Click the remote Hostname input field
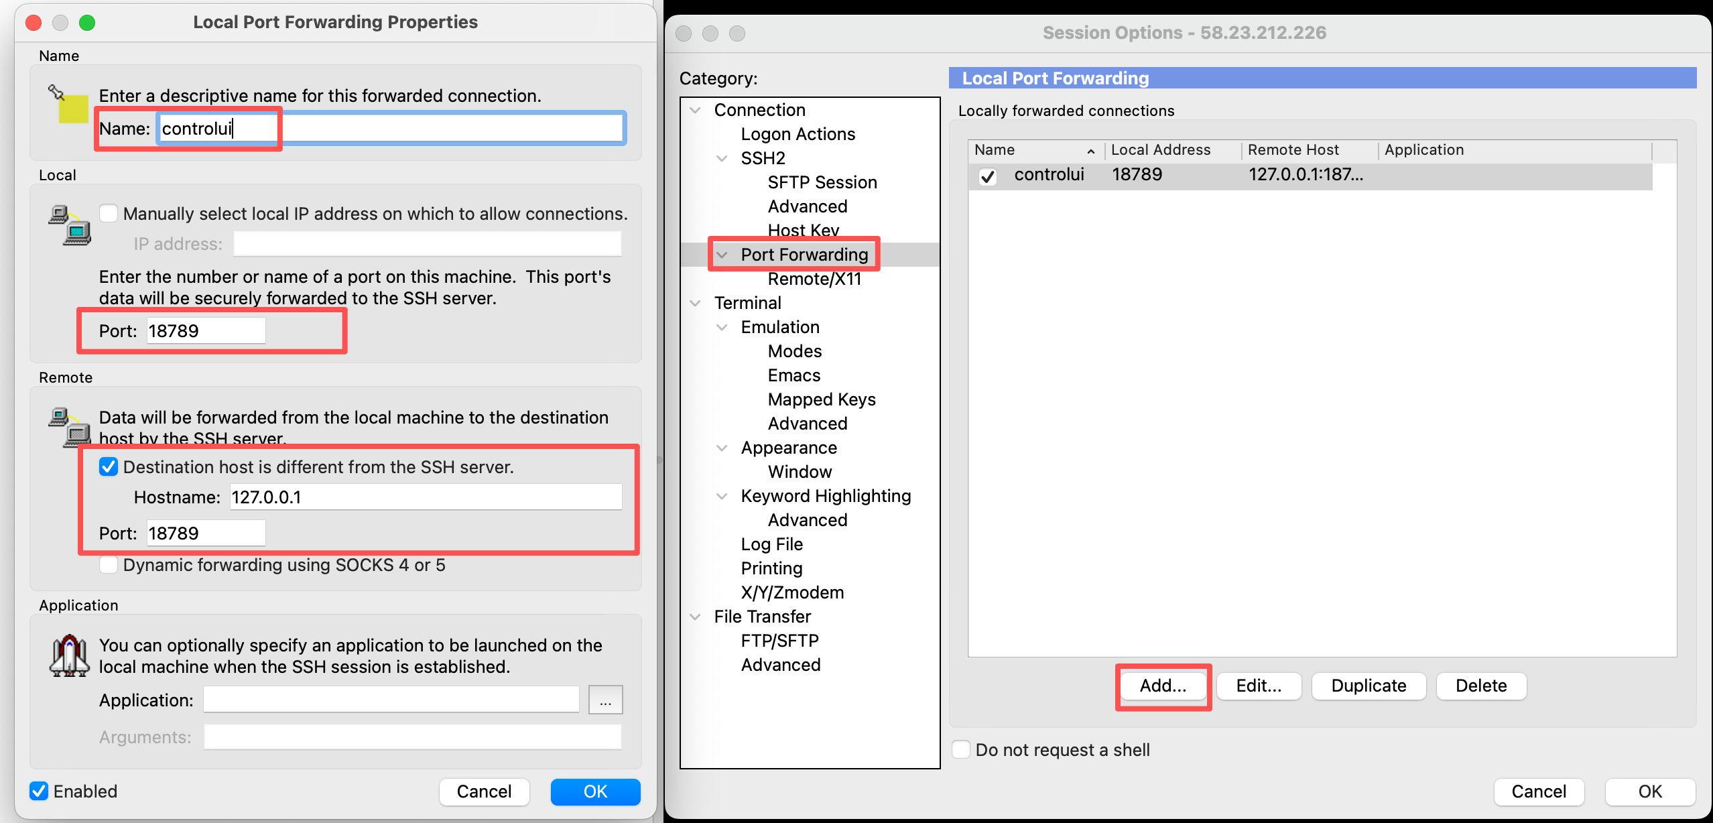This screenshot has width=1713, height=823. coord(426,497)
